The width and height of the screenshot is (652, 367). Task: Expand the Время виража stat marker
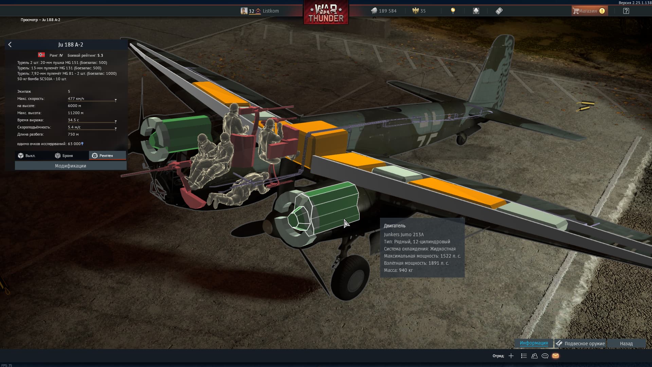pos(115,122)
